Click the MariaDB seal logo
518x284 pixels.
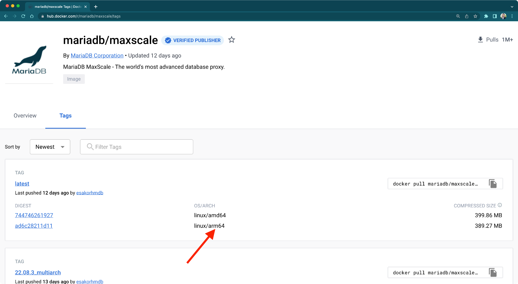[x=29, y=60]
